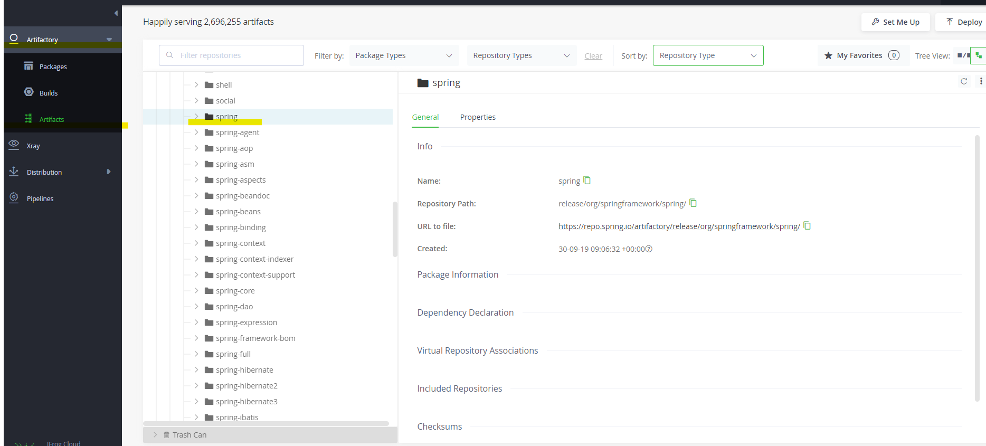The width and height of the screenshot is (986, 446).
Task: Open the Package Types filter dropdown
Action: click(404, 55)
